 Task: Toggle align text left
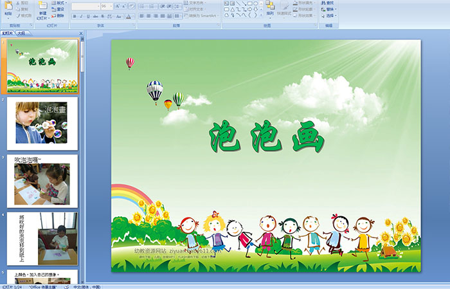tap(141, 16)
